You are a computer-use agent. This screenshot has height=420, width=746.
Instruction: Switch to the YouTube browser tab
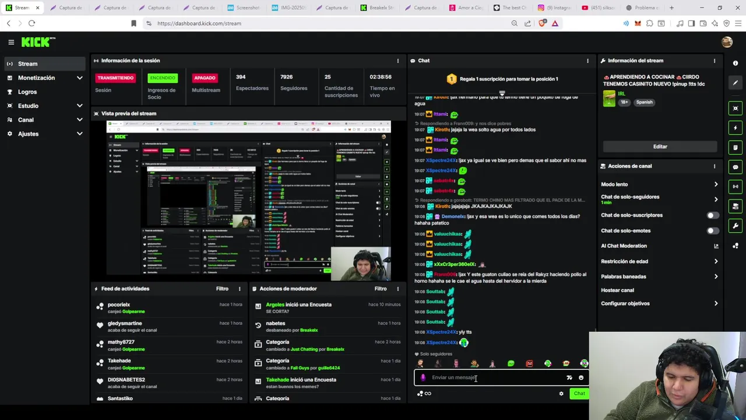tap(598, 8)
